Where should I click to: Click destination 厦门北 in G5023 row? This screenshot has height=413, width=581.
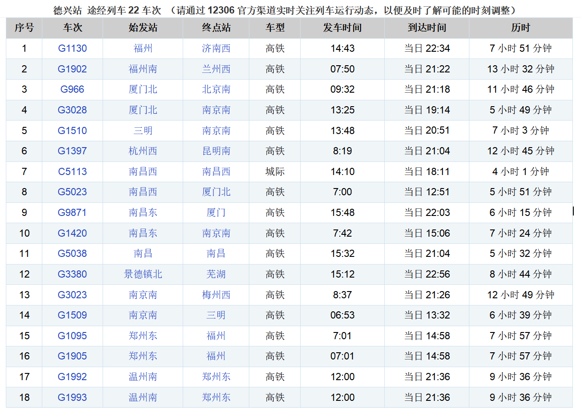(x=216, y=192)
